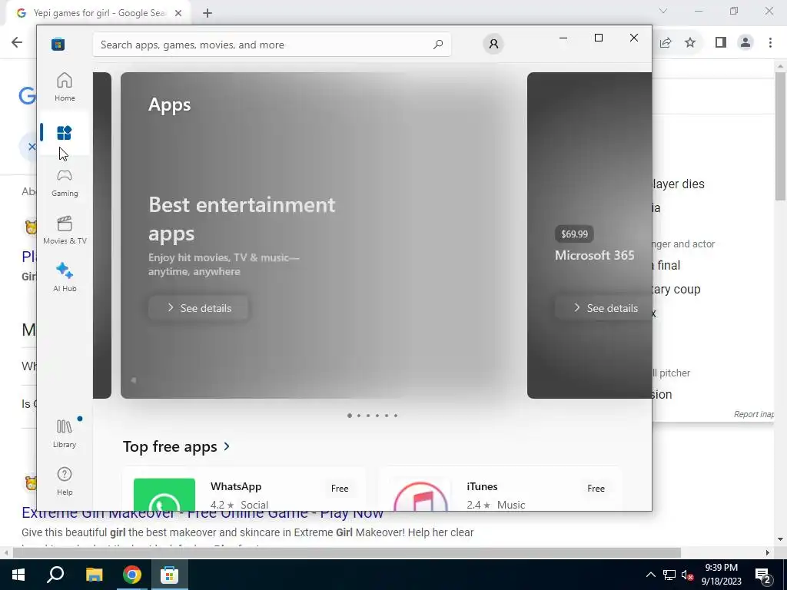This screenshot has width=787, height=590.
Task: Select the Apps section icon in sidebar
Action: (x=65, y=133)
